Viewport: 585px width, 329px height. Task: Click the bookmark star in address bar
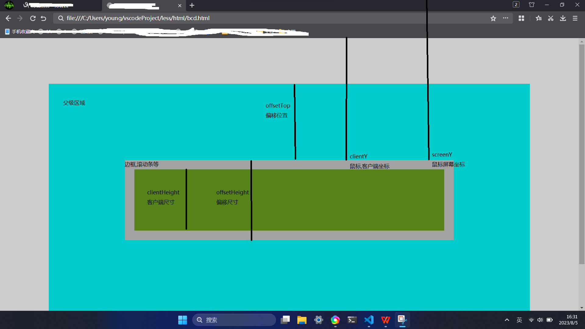[x=493, y=18]
